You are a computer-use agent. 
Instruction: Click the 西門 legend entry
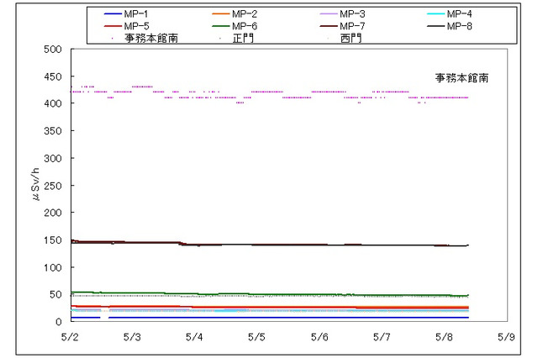351,38
